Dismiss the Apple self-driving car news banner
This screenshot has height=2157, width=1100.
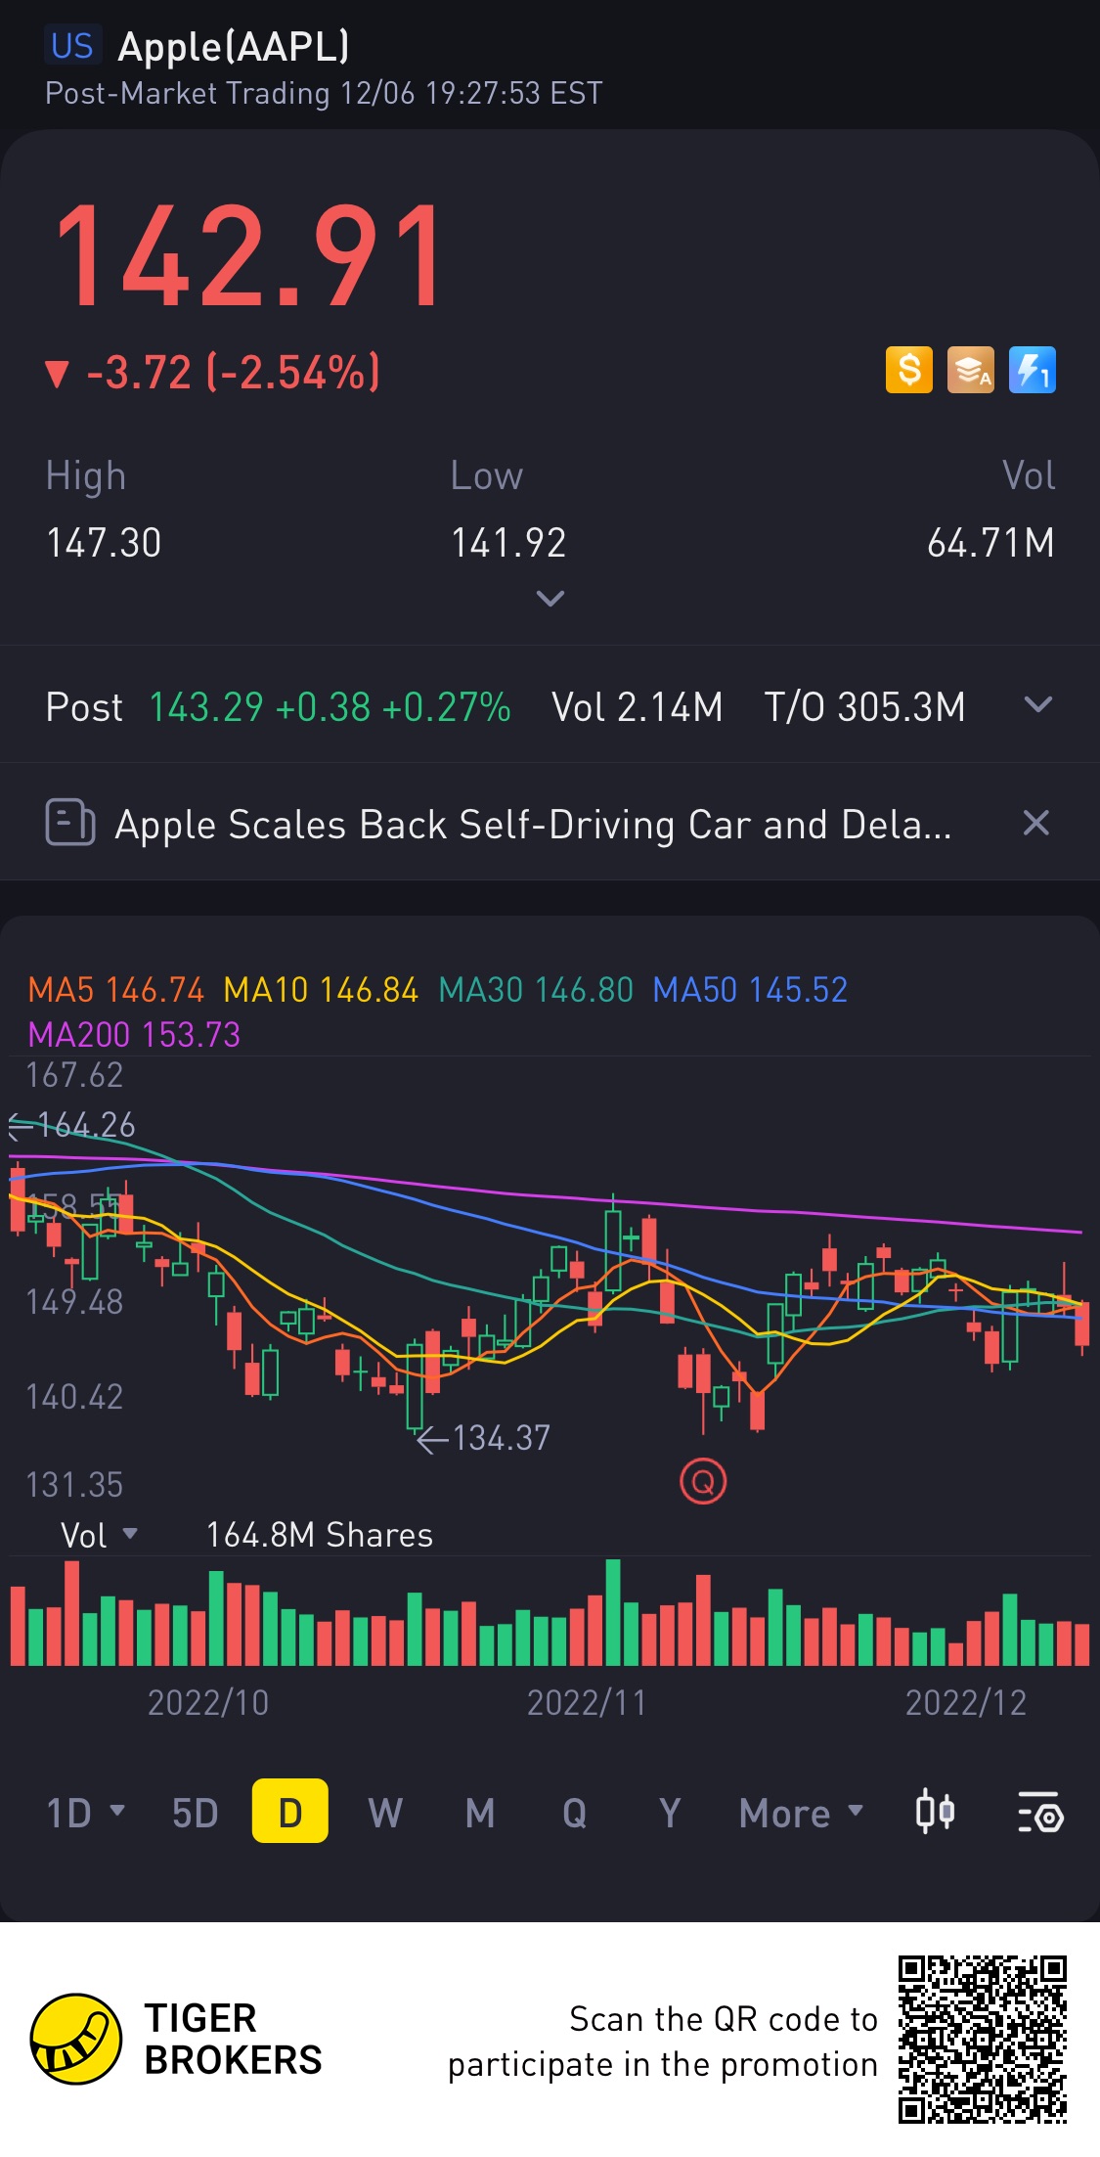pyautogui.click(x=1036, y=823)
